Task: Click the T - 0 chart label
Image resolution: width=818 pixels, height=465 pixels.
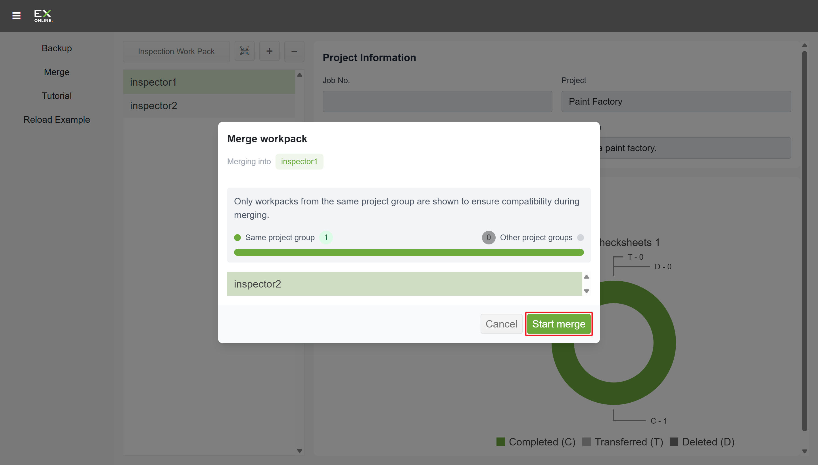Action: click(635, 257)
